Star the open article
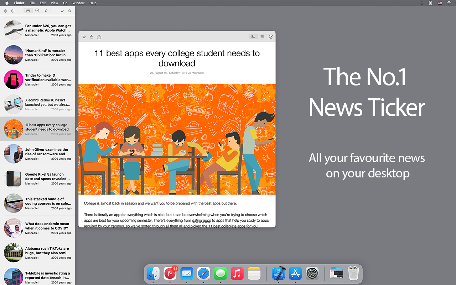 (84, 37)
